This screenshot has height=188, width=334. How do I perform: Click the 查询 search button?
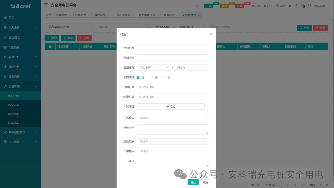(x=304, y=28)
